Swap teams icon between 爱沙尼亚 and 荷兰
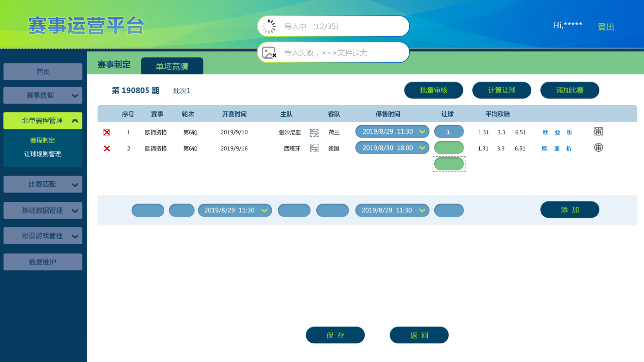The height and width of the screenshot is (362, 644). 314,133
